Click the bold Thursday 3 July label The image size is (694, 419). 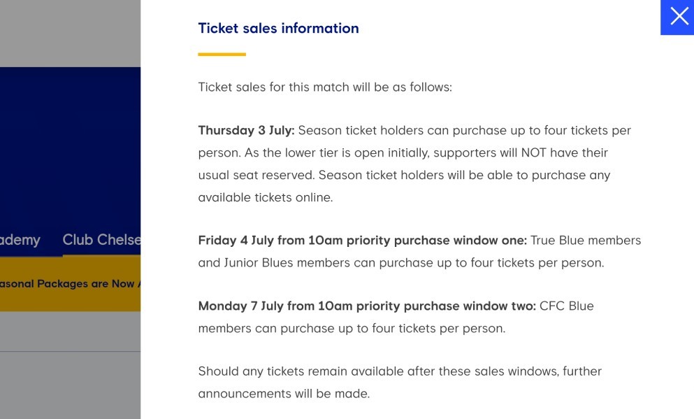(246, 130)
